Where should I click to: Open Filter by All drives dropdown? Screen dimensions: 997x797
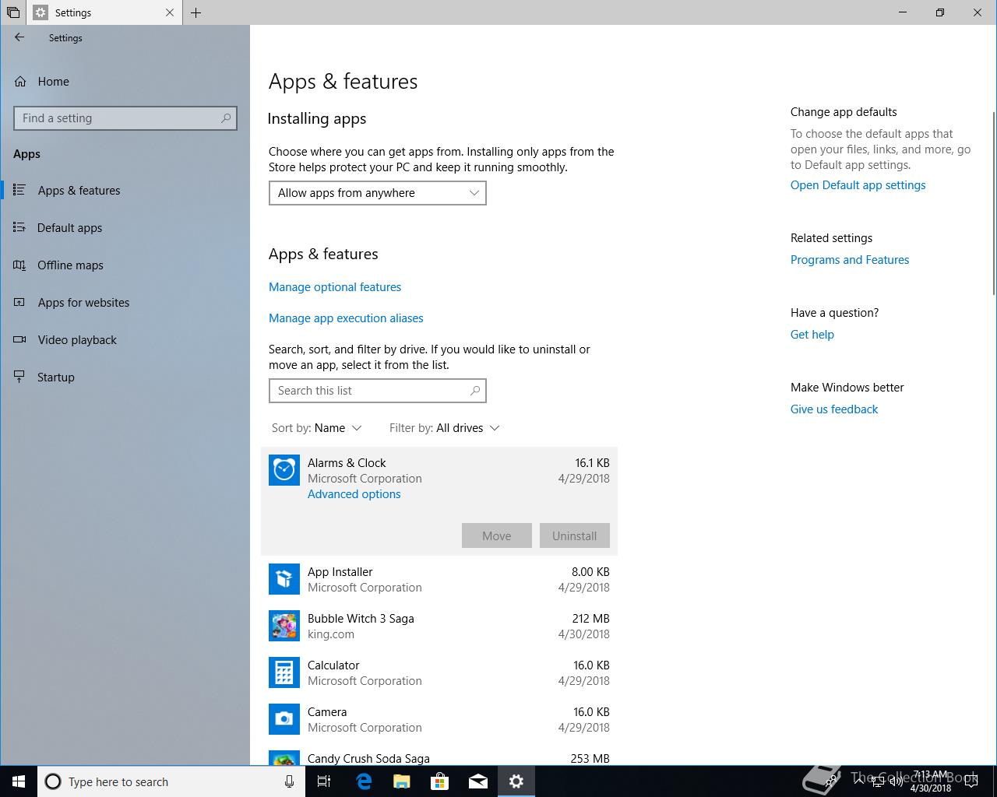tap(445, 428)
